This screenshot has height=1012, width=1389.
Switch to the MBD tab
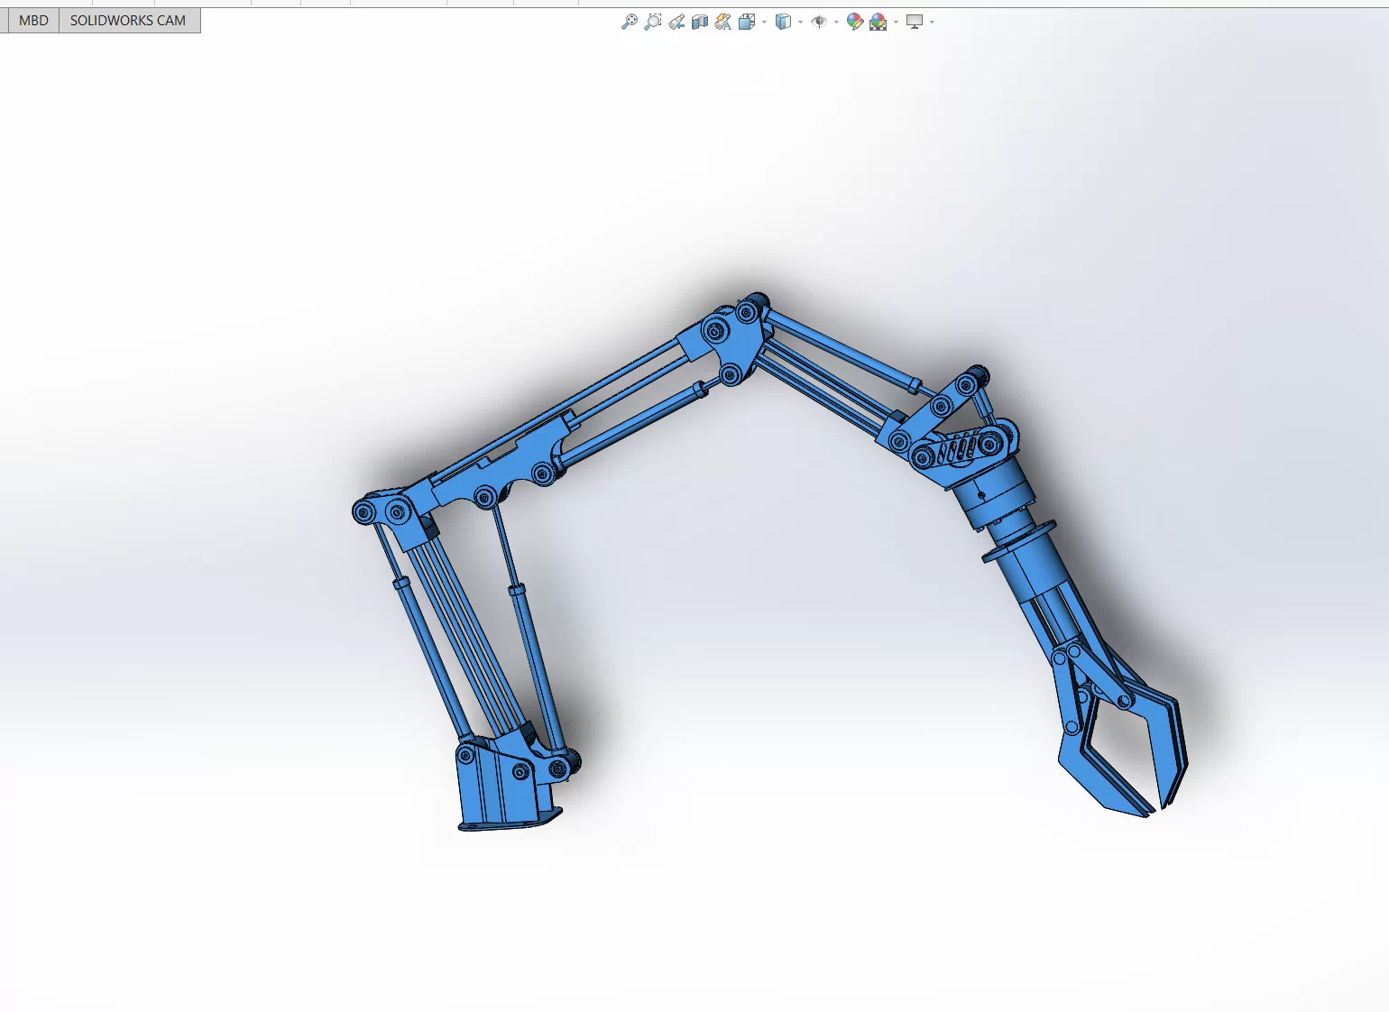[x=33, y=20]
